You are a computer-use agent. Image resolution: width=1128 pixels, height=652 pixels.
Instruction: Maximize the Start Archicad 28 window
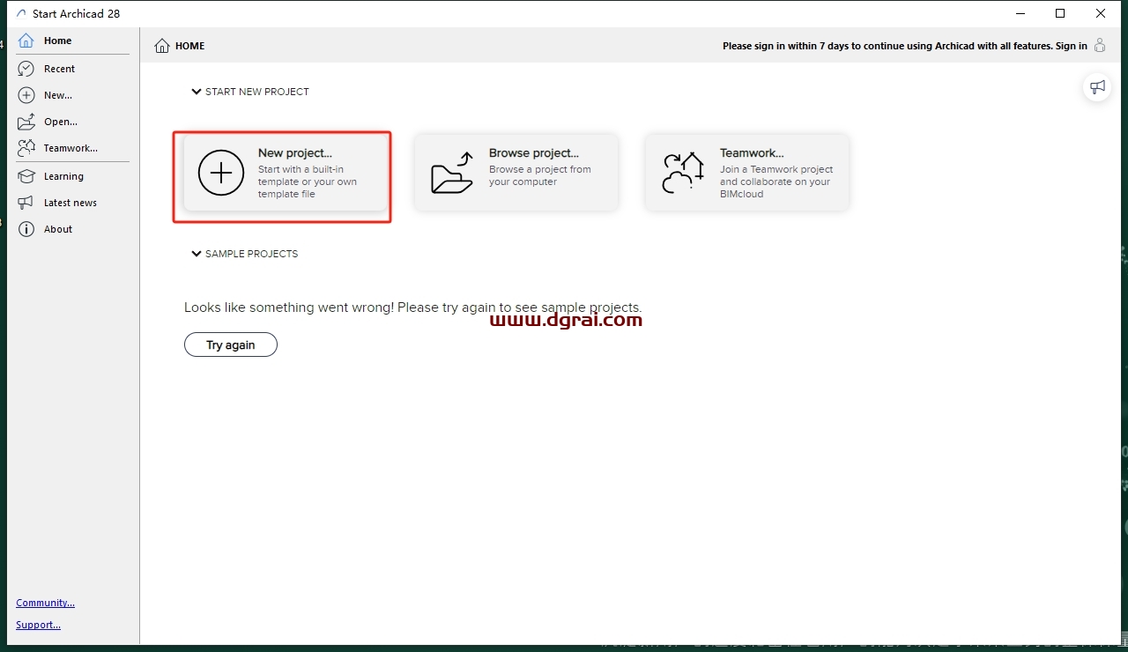pyautogui.click(x=1060, y=13)
